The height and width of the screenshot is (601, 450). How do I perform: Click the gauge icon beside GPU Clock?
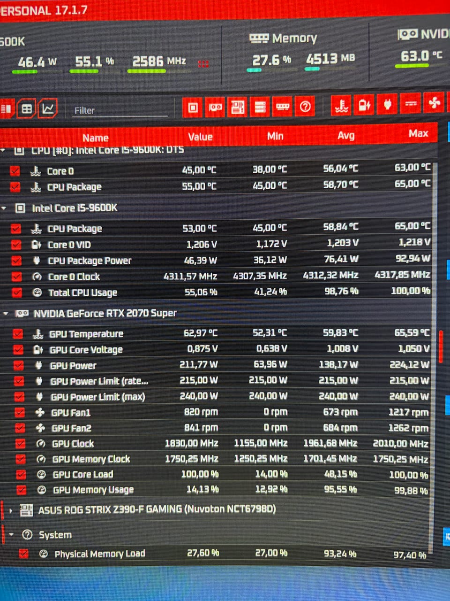pos(41,444)
